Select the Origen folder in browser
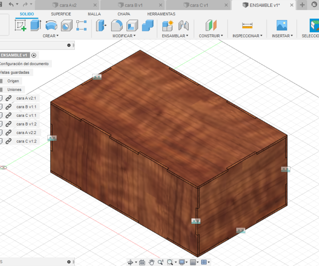Image resolution: width=319 pixels, height=266 pixels. (x=13, y=81)
